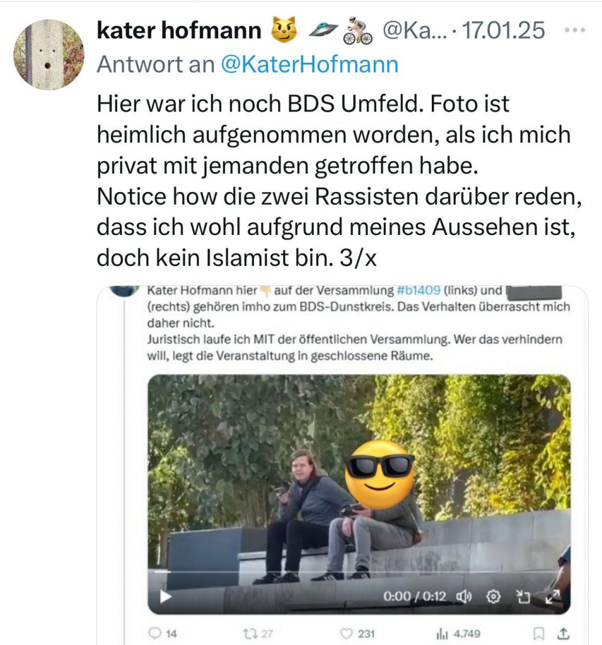602x645 pixels.
Task: Share the post via upload icon
Action: click(x=564, y=634)
